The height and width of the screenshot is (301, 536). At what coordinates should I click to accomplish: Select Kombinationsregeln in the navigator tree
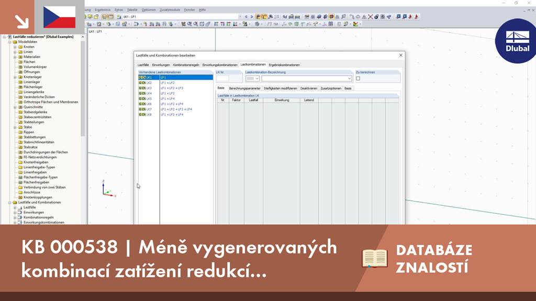[38, 217]
